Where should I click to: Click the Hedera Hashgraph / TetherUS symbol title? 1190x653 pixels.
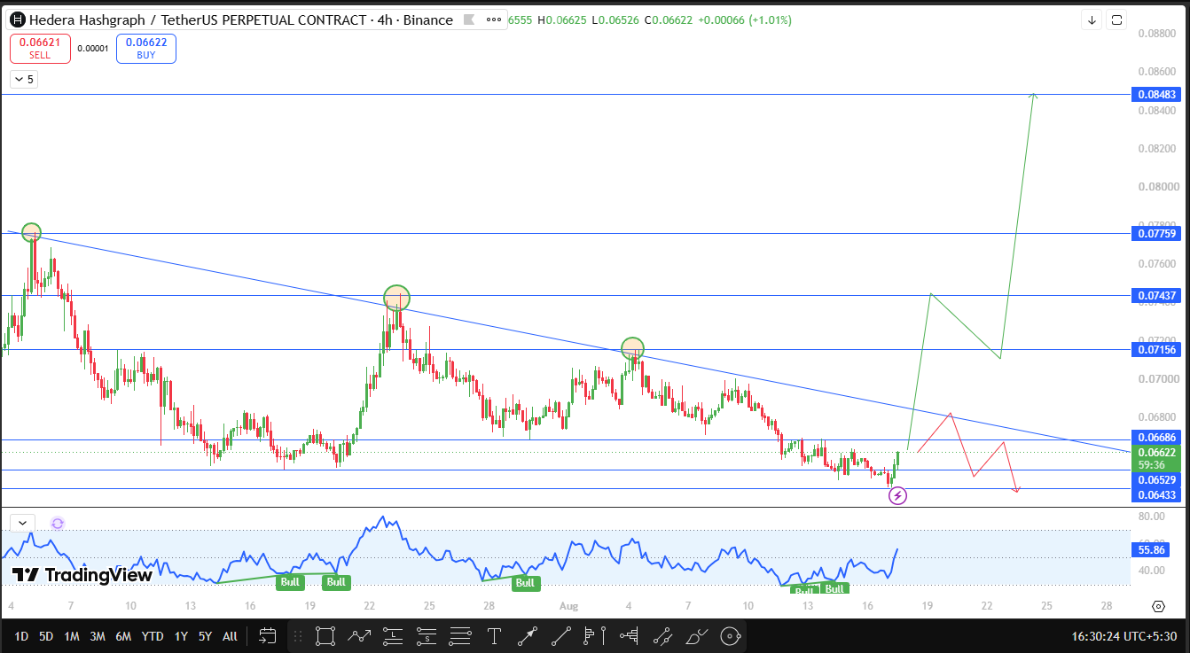[241, 19]
